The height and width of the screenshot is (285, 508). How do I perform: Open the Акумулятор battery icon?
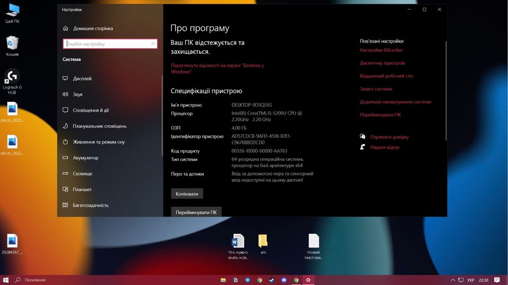click(65, 158)
